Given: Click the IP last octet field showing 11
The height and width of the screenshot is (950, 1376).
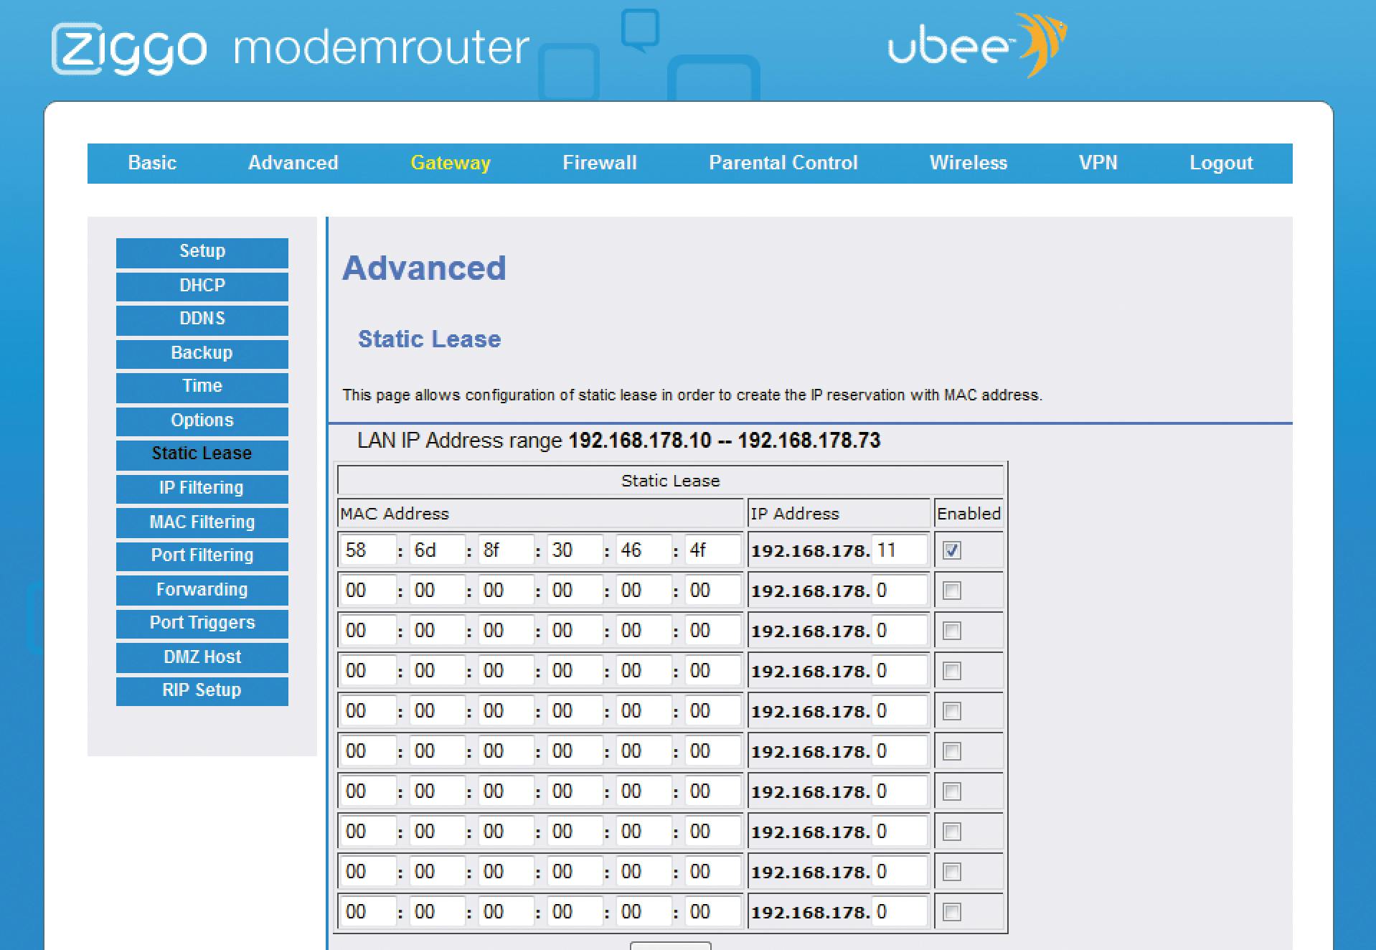Looking at the screenshot, I should [900, 550].
